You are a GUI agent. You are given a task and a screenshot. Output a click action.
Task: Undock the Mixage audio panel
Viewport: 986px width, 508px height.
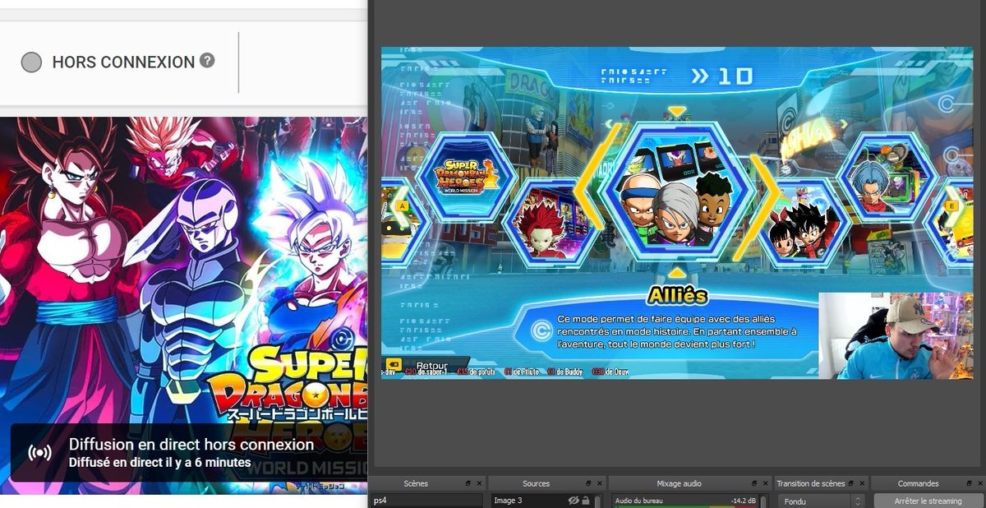click(754, 483)
